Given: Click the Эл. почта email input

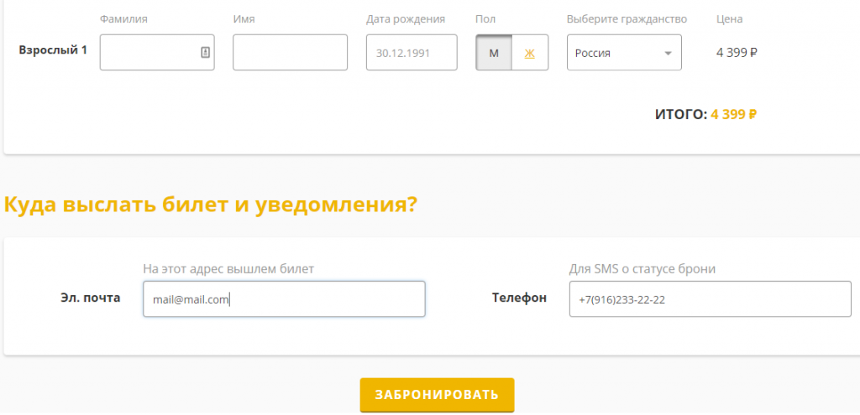Looking at the screenshot, I should coord(284,298).
